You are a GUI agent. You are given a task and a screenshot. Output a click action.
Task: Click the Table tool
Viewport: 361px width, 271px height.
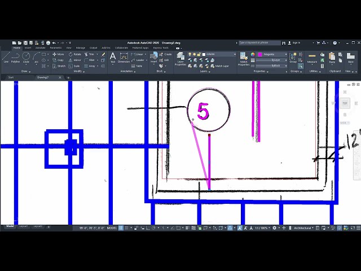pos(137,66)
